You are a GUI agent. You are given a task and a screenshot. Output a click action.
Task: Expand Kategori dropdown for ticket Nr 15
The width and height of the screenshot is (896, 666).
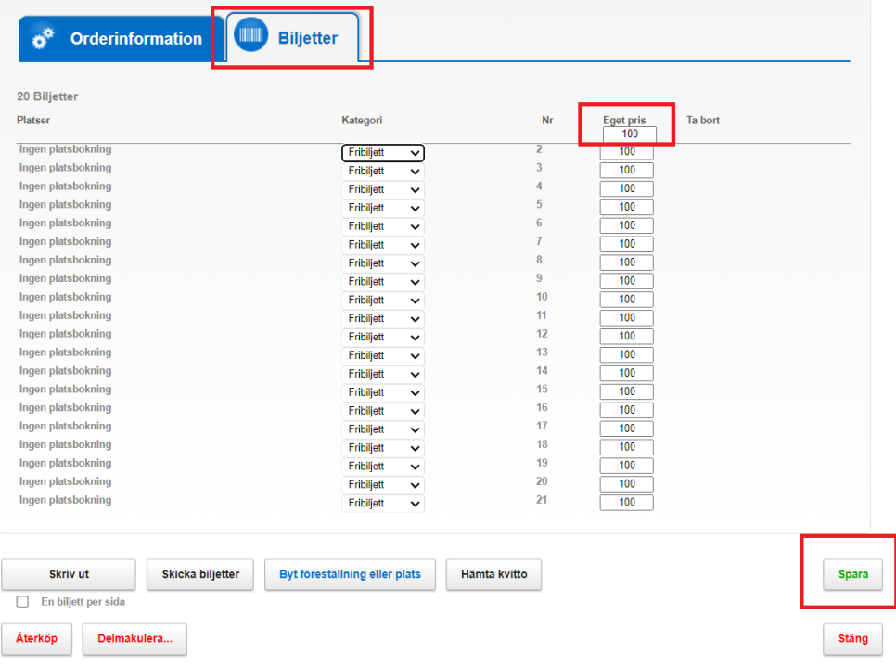point(383,392)
